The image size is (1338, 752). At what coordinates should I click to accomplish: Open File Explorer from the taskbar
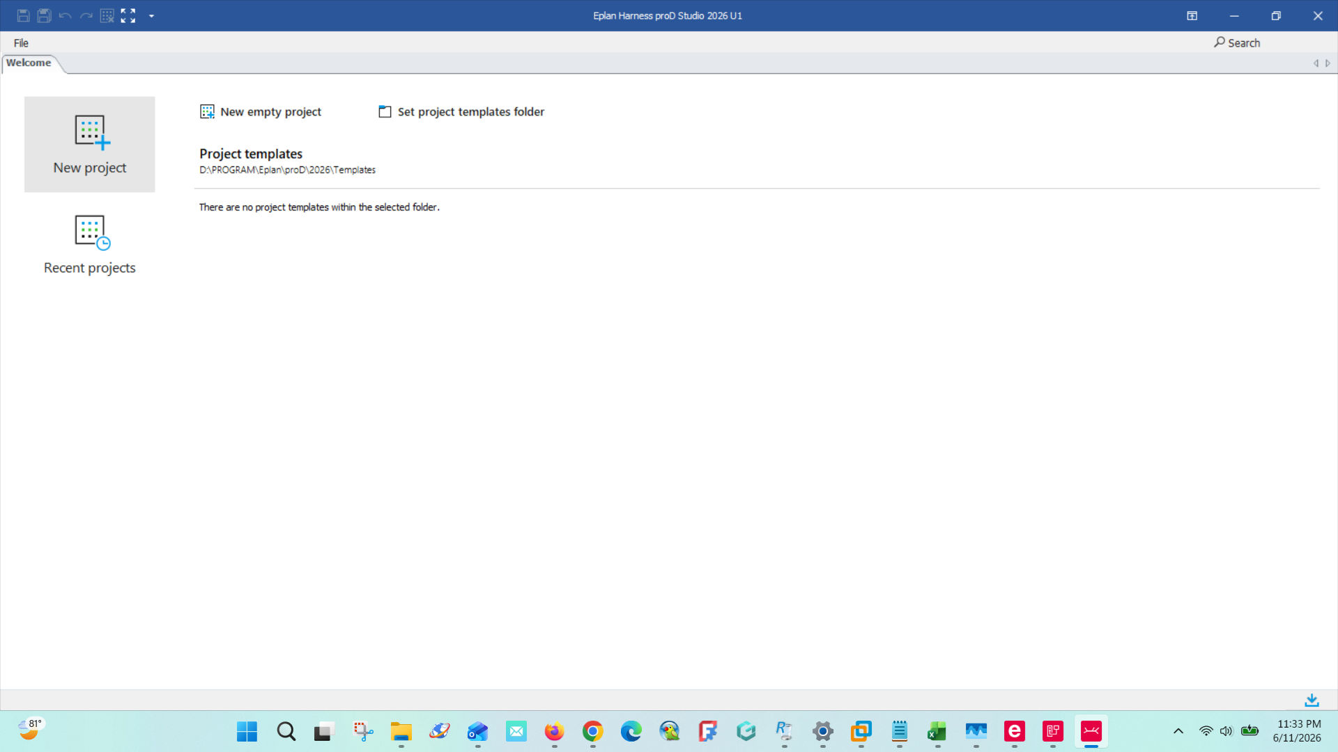pos(401,732)
